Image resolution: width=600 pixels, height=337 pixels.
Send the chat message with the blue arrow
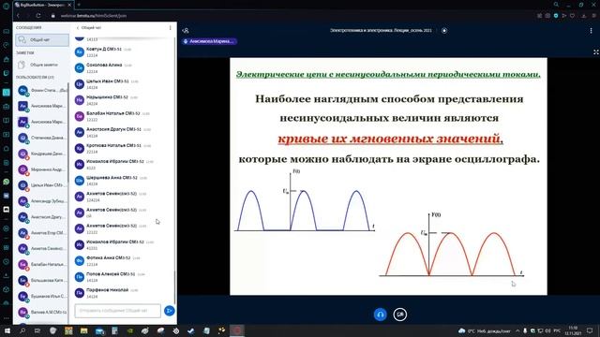click(169, 311)
